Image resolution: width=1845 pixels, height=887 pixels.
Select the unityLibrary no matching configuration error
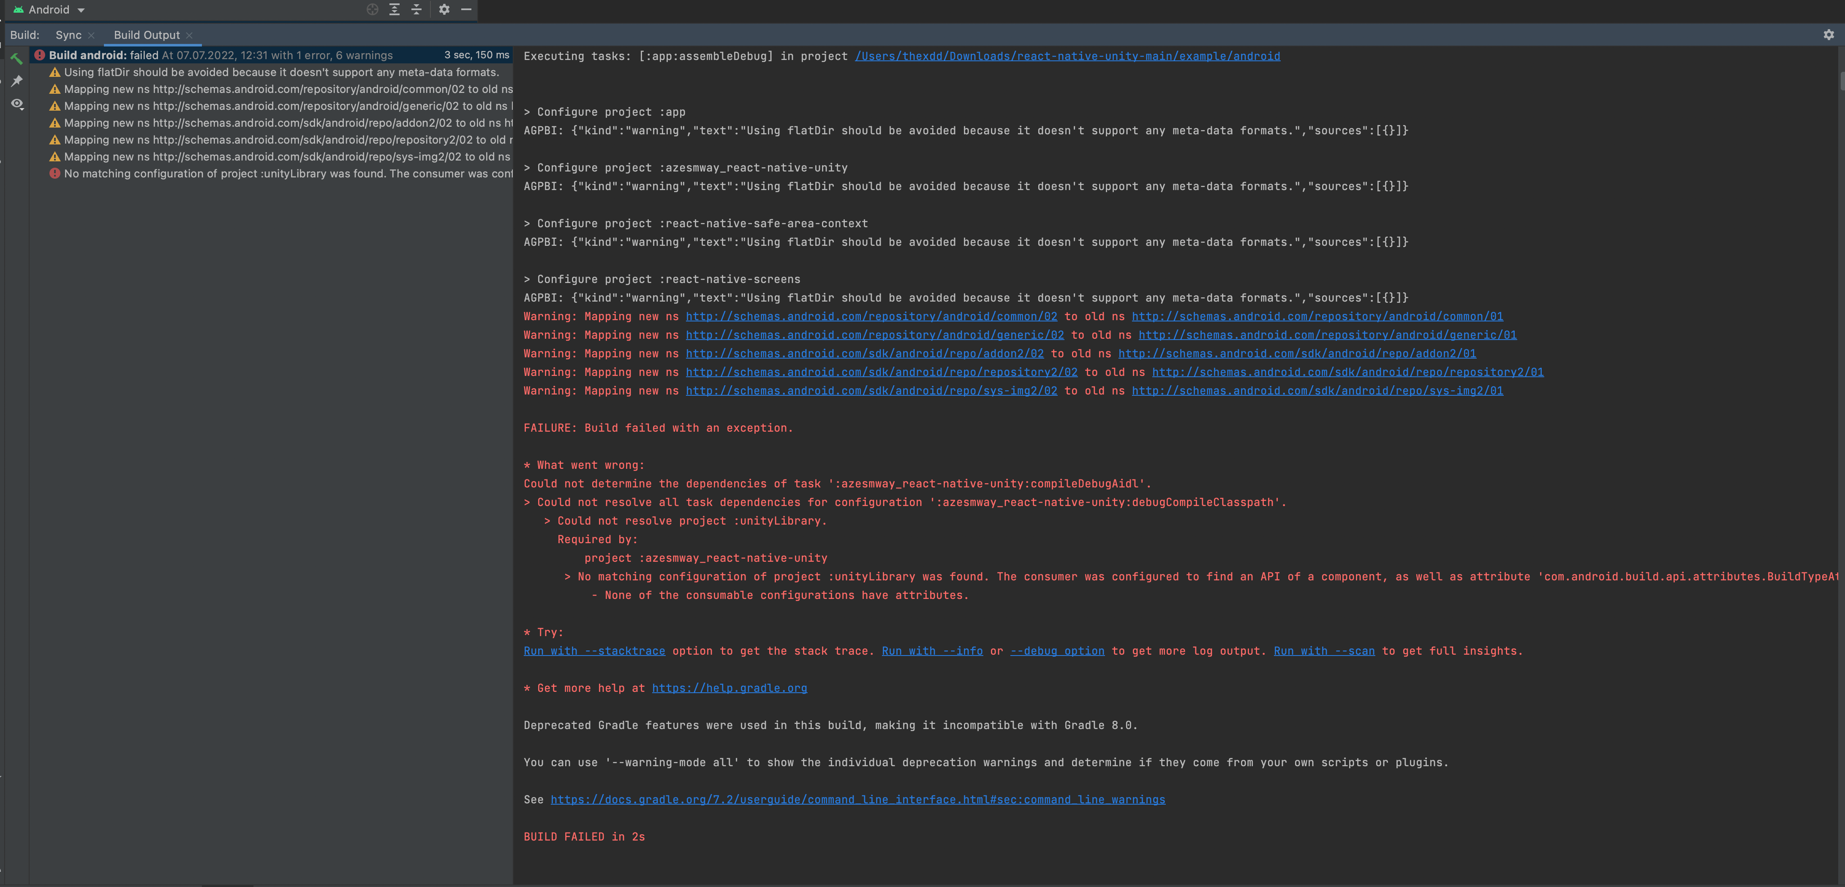tap(286, 174)
